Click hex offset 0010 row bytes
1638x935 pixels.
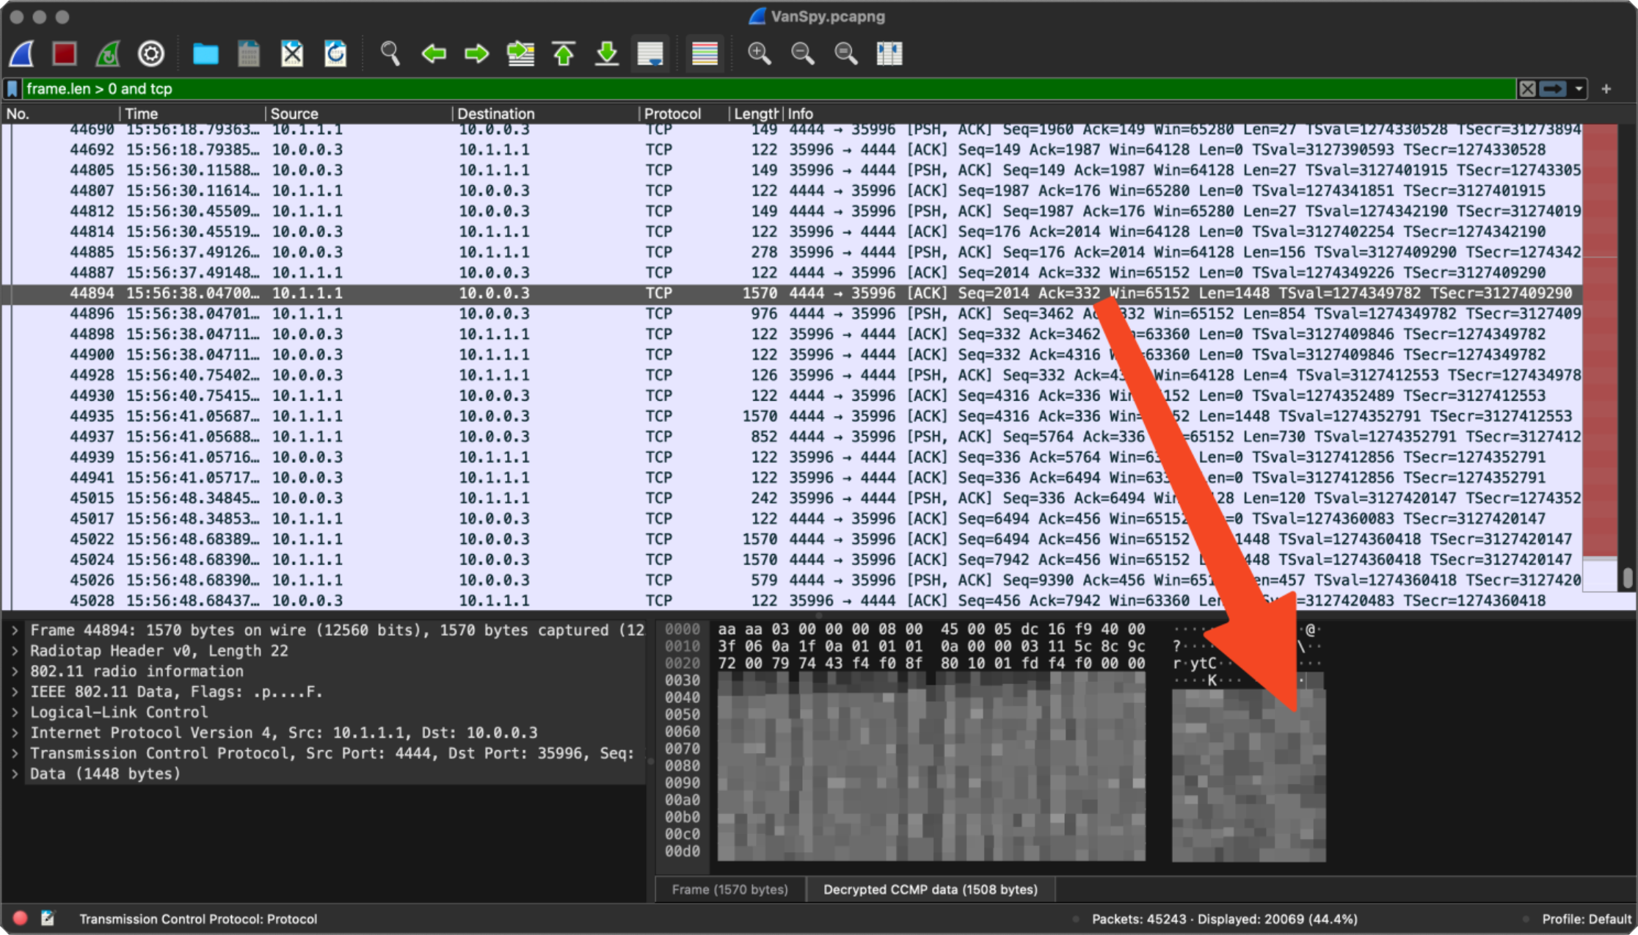click(x=931, y=647)
